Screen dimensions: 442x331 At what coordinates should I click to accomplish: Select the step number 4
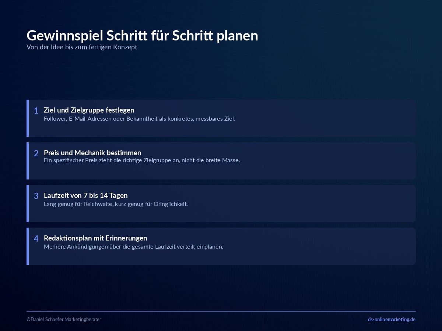[x=36, y=239]
